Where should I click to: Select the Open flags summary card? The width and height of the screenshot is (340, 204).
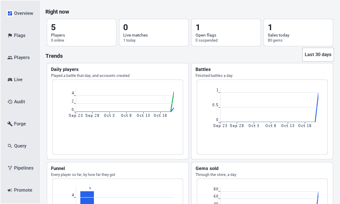(x=226, y=33)
